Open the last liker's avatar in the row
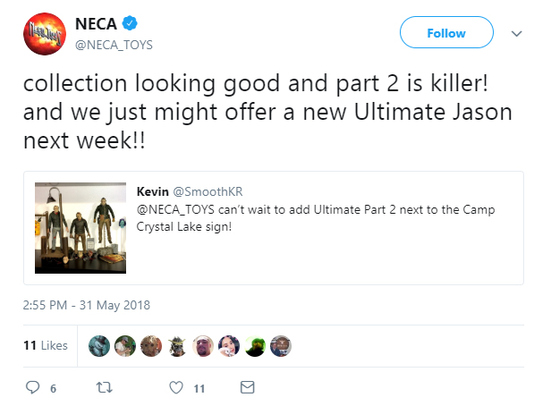 point(281,345)
